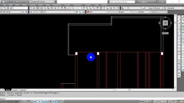Toggle layer 0 lock padlock icon
Screen dimensions: 184x103
[41, 12]
